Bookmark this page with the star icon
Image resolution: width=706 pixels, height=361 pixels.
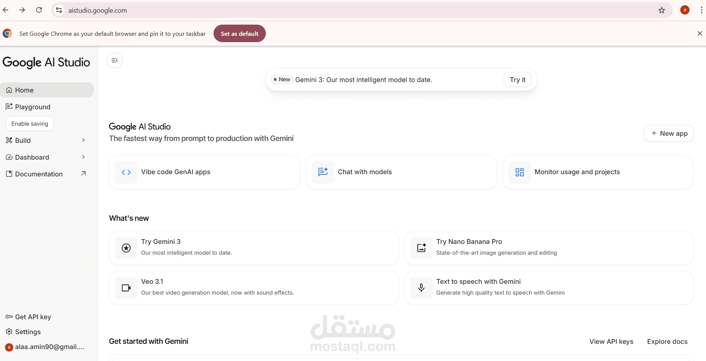(662, 10)
